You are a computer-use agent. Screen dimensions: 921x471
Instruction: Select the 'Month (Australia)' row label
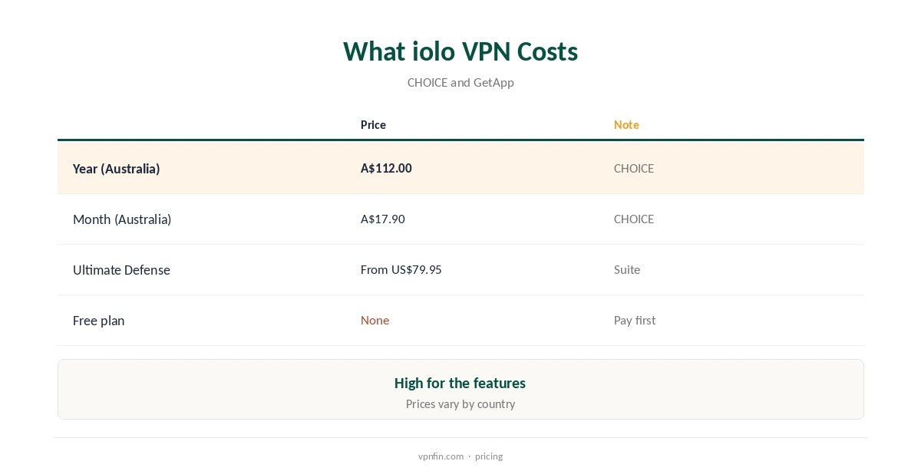pyautogui.click(x=122, y=219)
